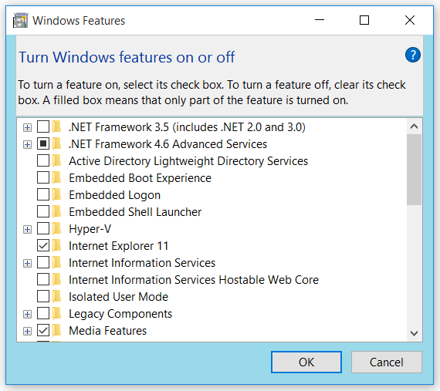Select the Hyper-V label
Screen dimensions: 440x391
click(x=90, y=229)
